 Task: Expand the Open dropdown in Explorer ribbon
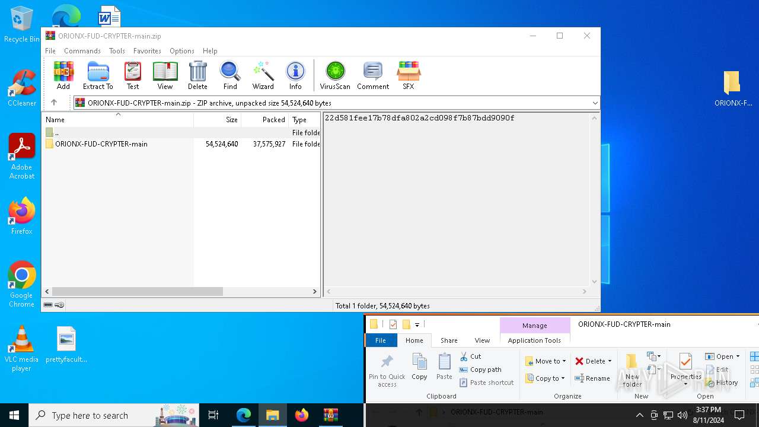pos(738,356)
